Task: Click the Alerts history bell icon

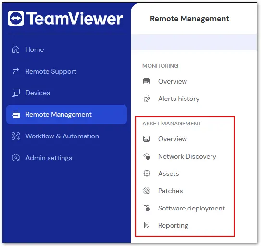Action: (x=147, y=99)
